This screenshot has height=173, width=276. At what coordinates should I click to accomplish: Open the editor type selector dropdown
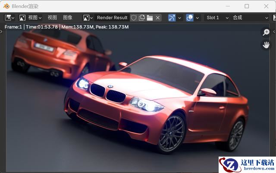click(9, 18)
